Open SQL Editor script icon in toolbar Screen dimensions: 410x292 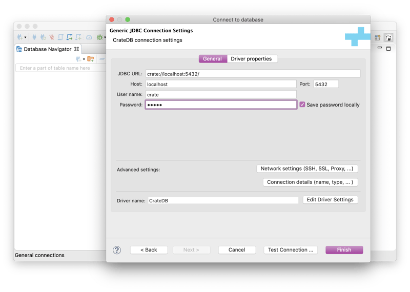(60, 37)
